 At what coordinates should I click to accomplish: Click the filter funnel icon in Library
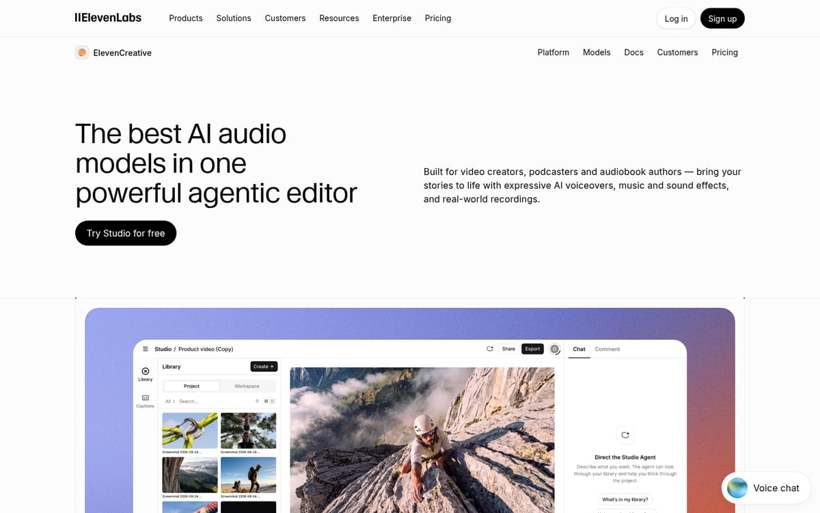coord(257,402)
